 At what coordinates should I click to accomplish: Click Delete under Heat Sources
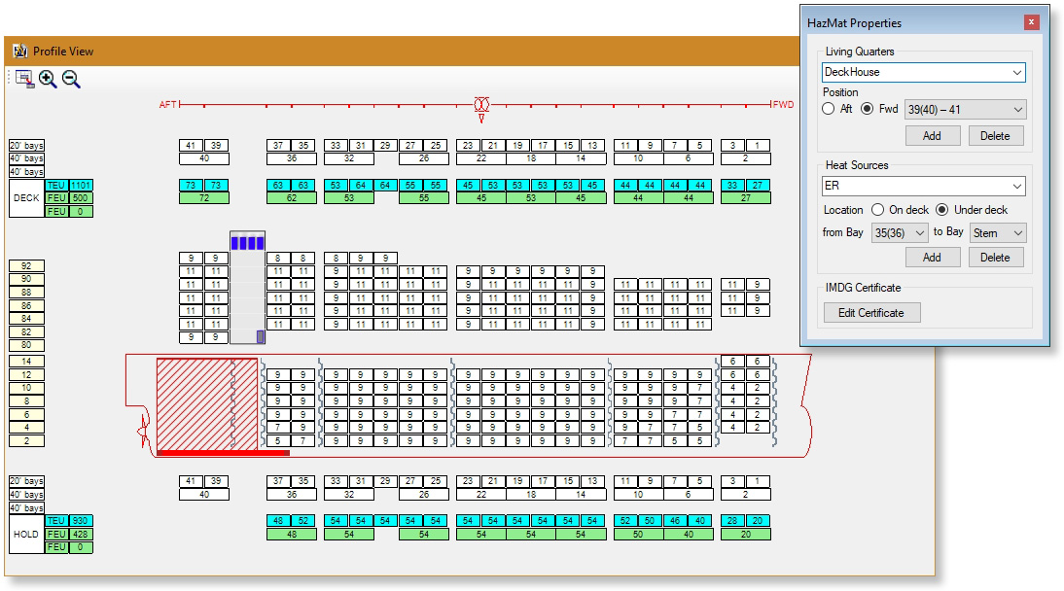click(995, 258)
